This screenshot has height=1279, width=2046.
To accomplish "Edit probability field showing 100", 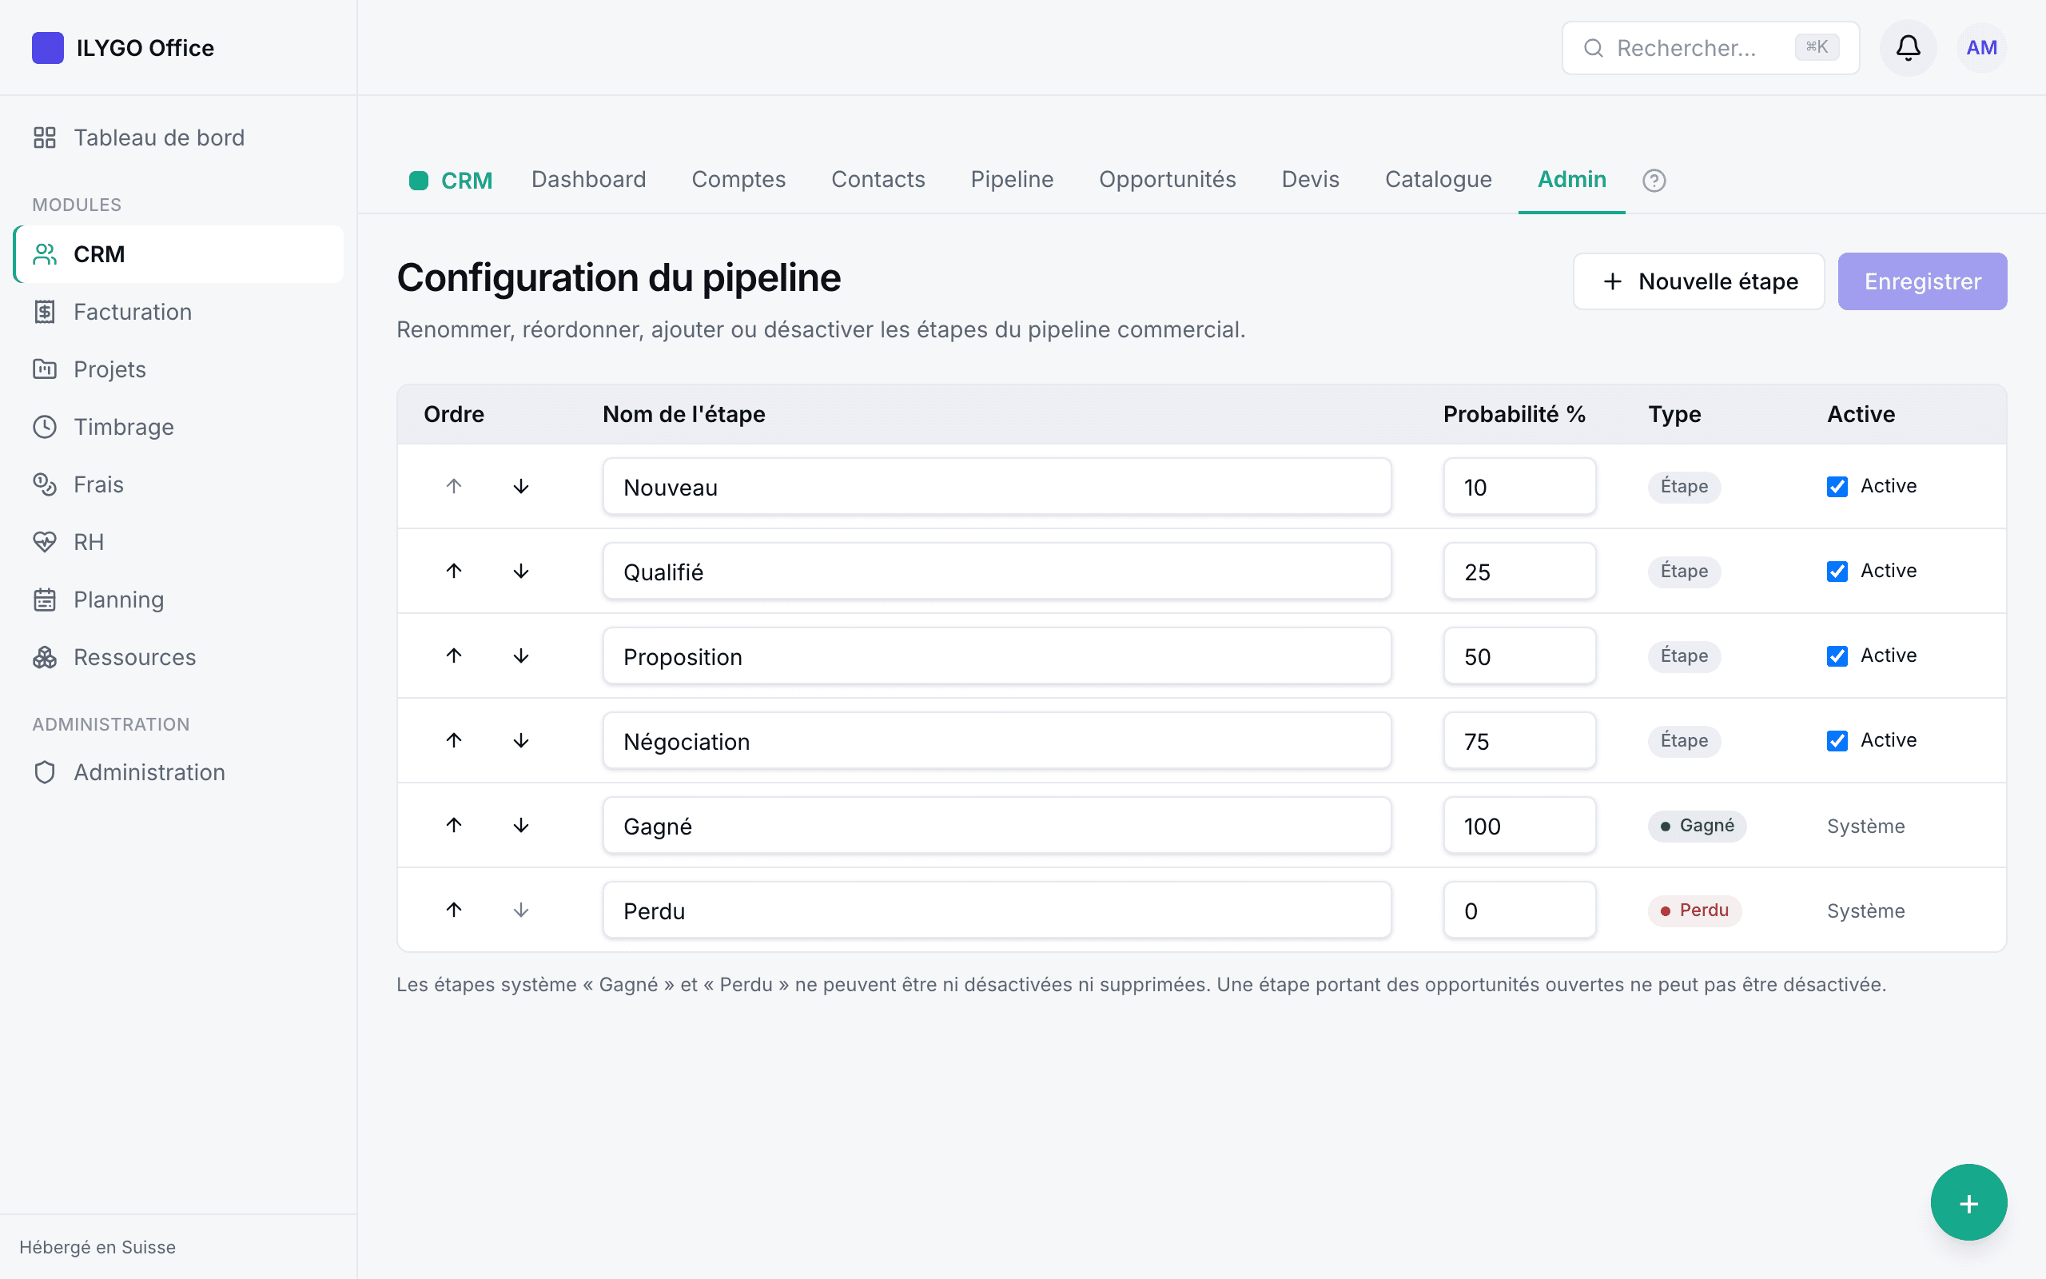I will (x=1519, y=825).
